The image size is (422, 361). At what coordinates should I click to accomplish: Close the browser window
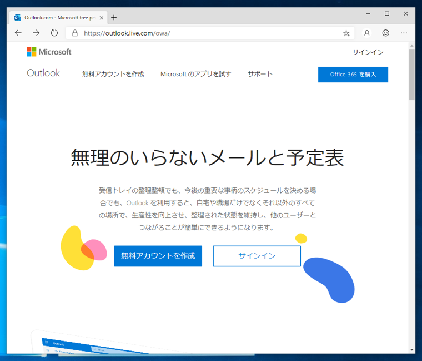pos(405,14)
